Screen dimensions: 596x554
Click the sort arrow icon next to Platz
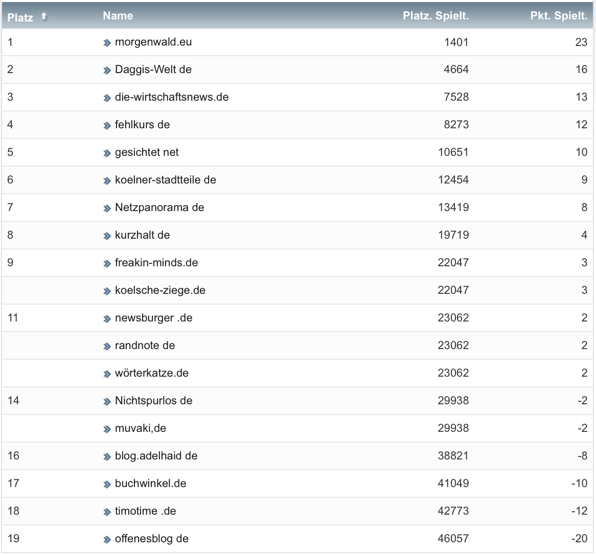point(44,16)
